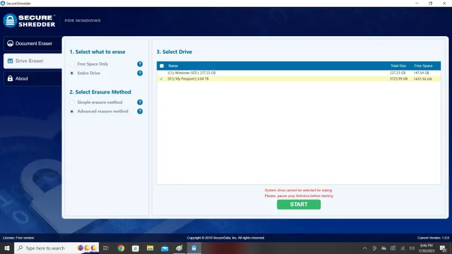Open the volume control in the tray
The width and height of the screenshot is (452, 254).
tap(412, 248)
